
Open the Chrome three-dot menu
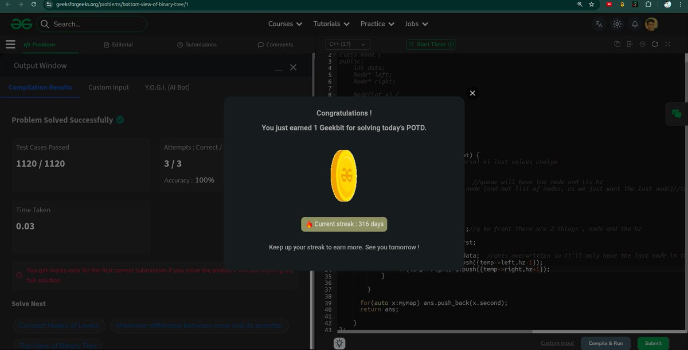(x=682, y=4)
